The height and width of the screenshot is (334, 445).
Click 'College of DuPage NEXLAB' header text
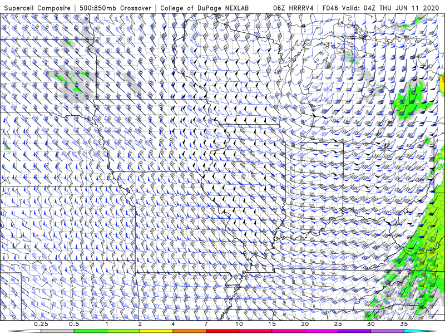[204, 8]
